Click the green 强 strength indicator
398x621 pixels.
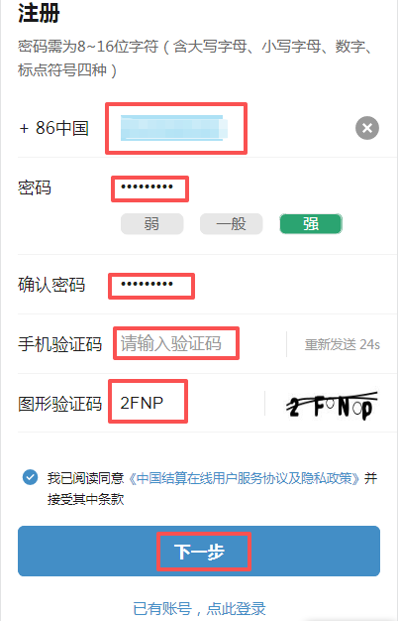pos(311,224)
